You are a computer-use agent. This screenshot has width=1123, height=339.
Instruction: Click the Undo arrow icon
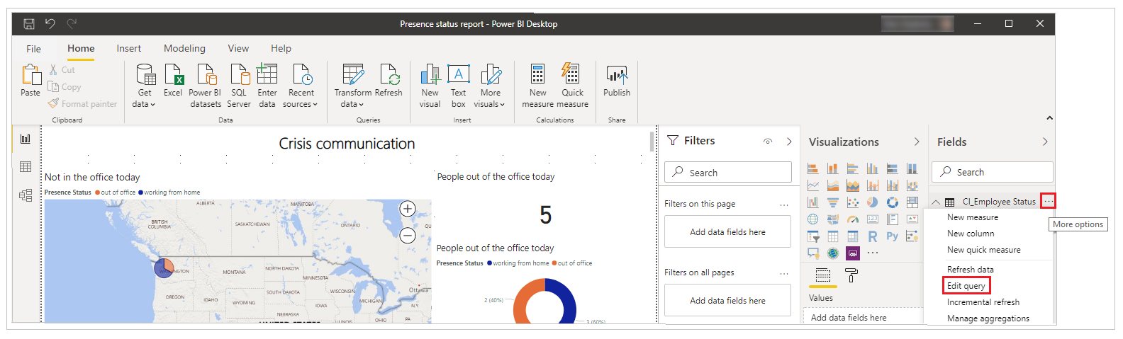(50, 23)
